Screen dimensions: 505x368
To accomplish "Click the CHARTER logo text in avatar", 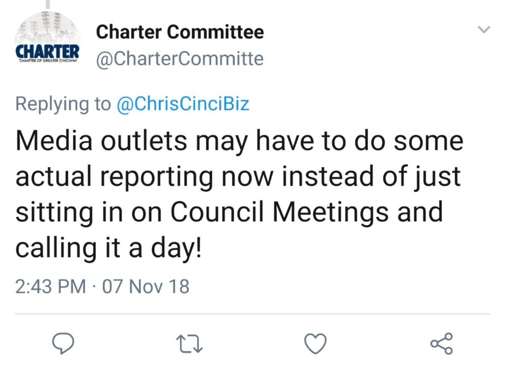I will pos(47,51).
